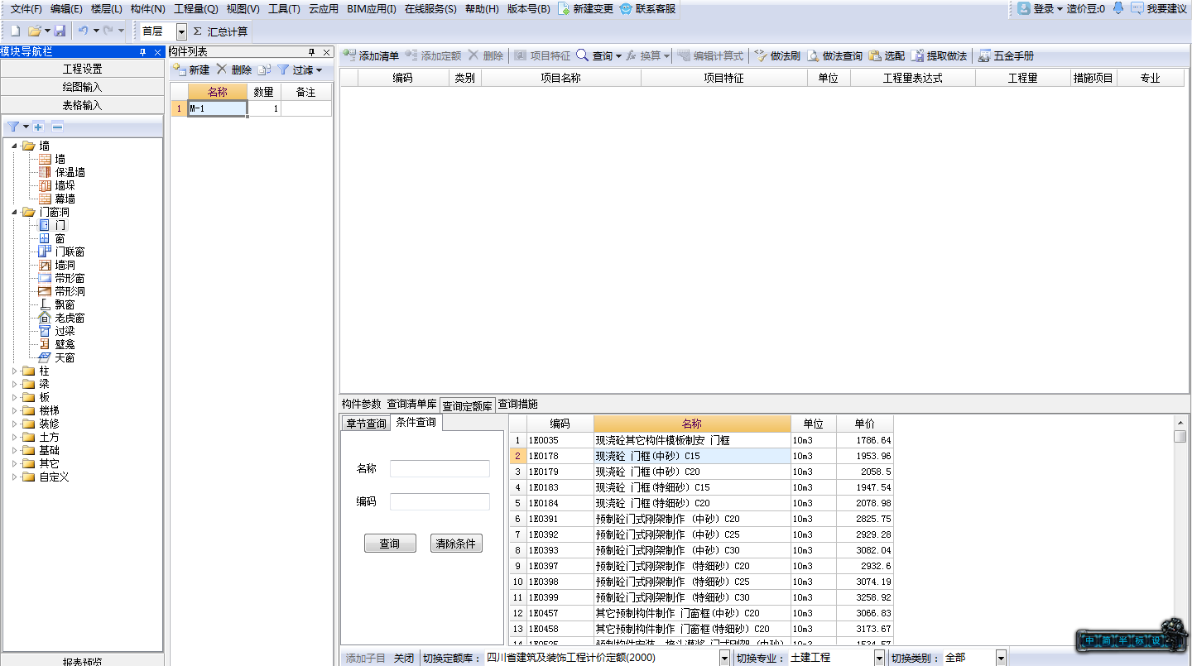
Task: Switch to 查询清单库 tab
Action: pyautogui.click(x=411, y=405)
